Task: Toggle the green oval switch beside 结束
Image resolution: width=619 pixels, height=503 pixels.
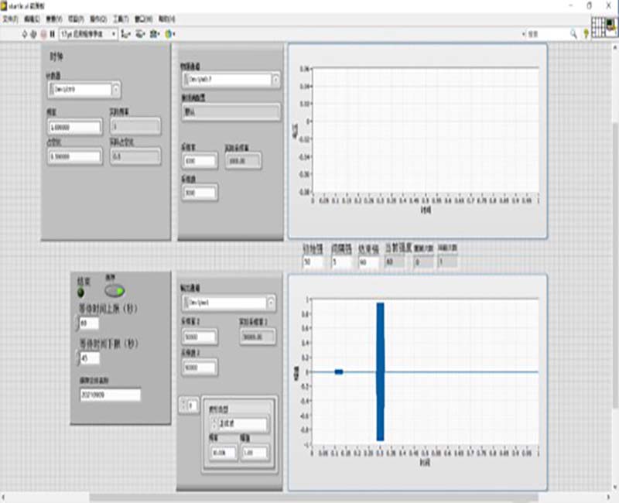Action: pos(115,291)
